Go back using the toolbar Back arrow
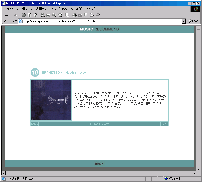The width and height of the screenshot is (202, 182). [x=7, y=15]
